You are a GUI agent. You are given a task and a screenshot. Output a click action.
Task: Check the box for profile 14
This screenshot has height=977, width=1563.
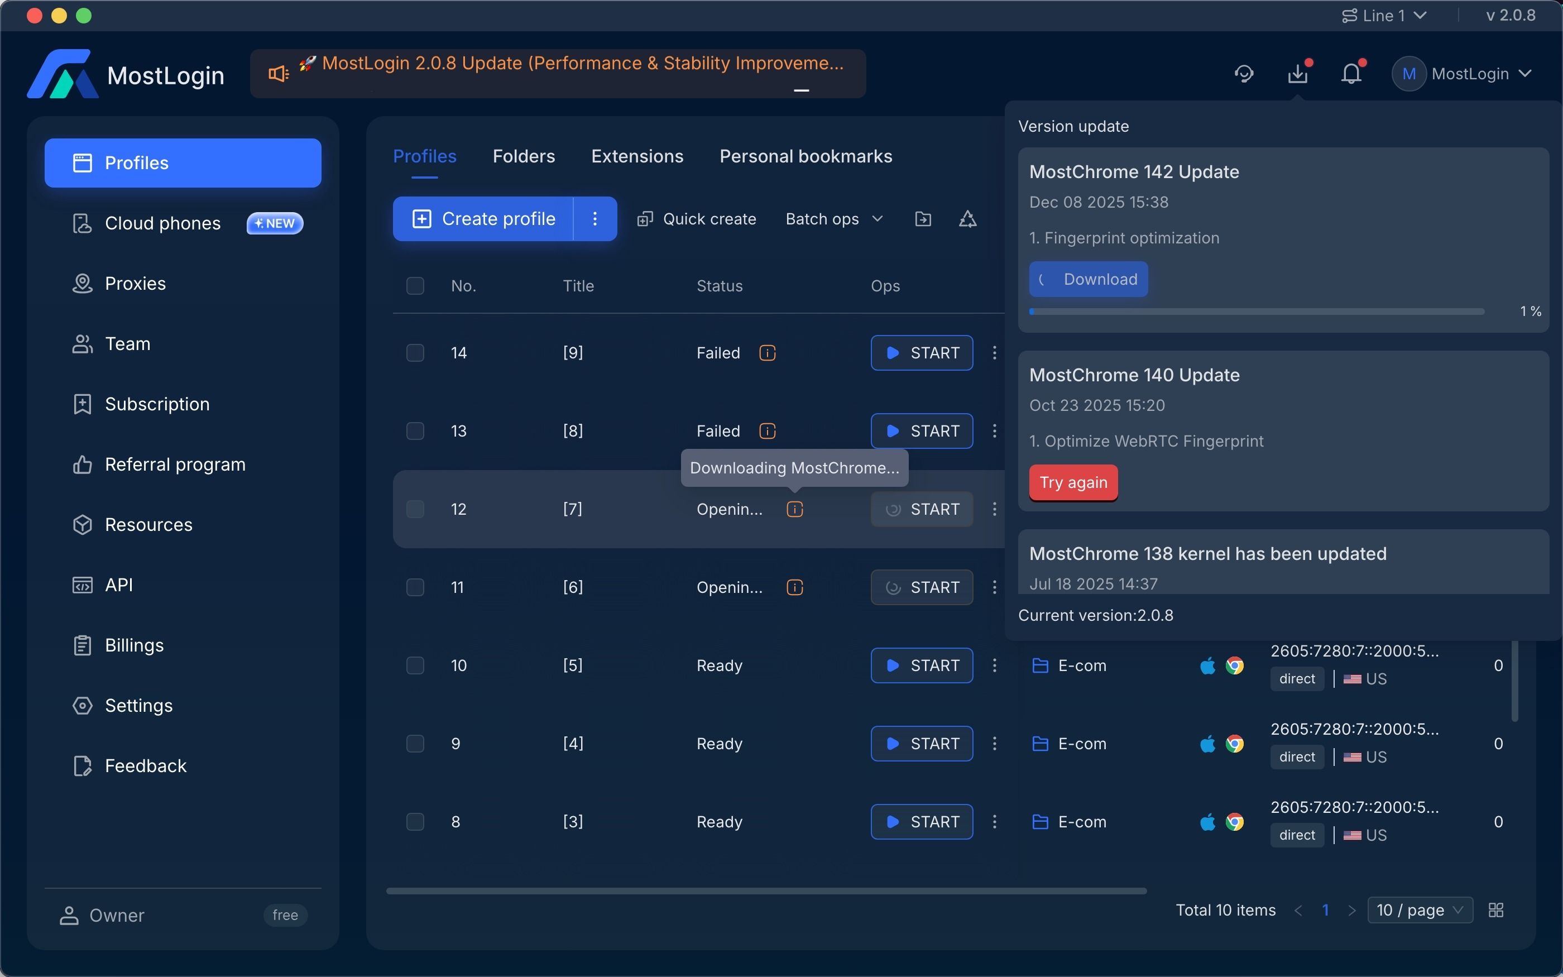(x=415, y=353)
